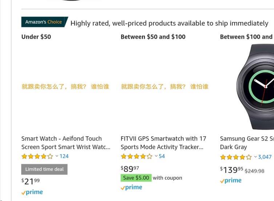
Task: Click star rating of FITVII GPS Smartwatch
Action: pyautogui.click(x=136, y=156)
